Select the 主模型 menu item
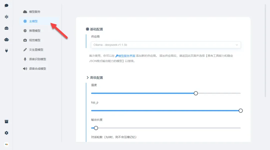270x150 pixels. (33, 21)
